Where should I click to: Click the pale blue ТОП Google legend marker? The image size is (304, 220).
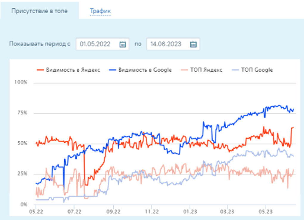235,70
